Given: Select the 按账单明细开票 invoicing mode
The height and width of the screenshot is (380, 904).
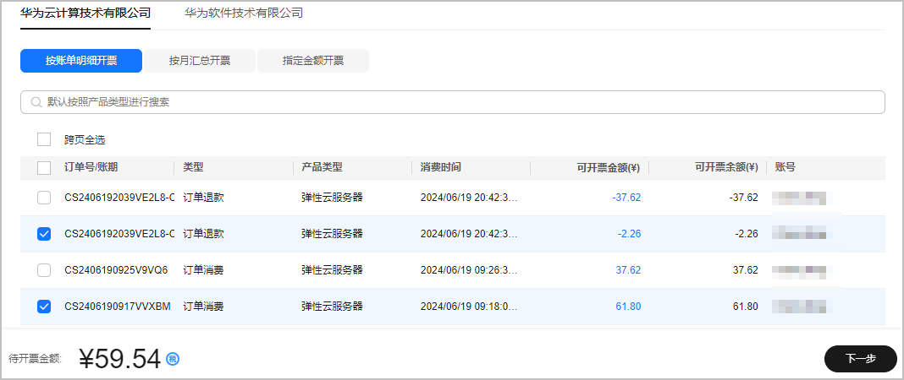Looking at the screenshot, I should tap(81, 61).
